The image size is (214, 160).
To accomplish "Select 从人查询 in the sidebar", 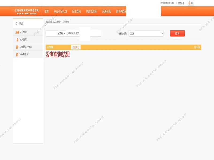I will click(28, 39).
